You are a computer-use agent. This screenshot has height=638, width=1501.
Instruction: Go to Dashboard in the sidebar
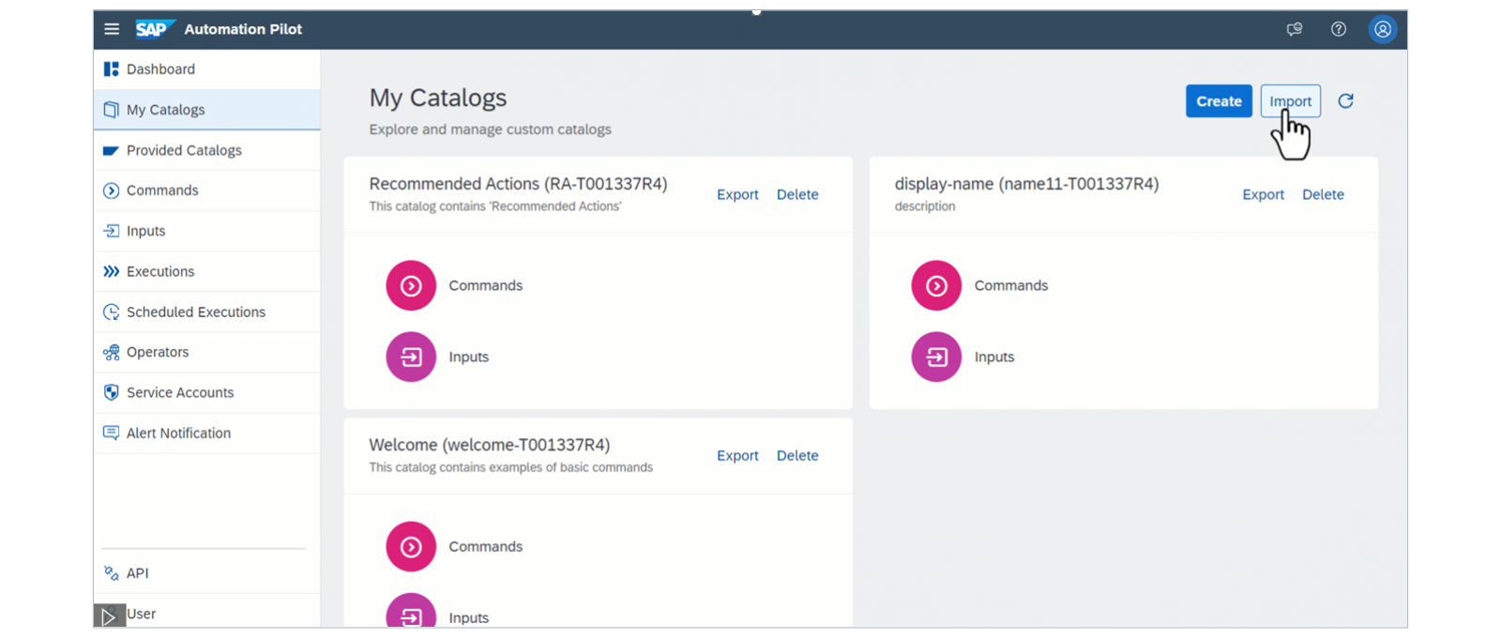[206, 69]
